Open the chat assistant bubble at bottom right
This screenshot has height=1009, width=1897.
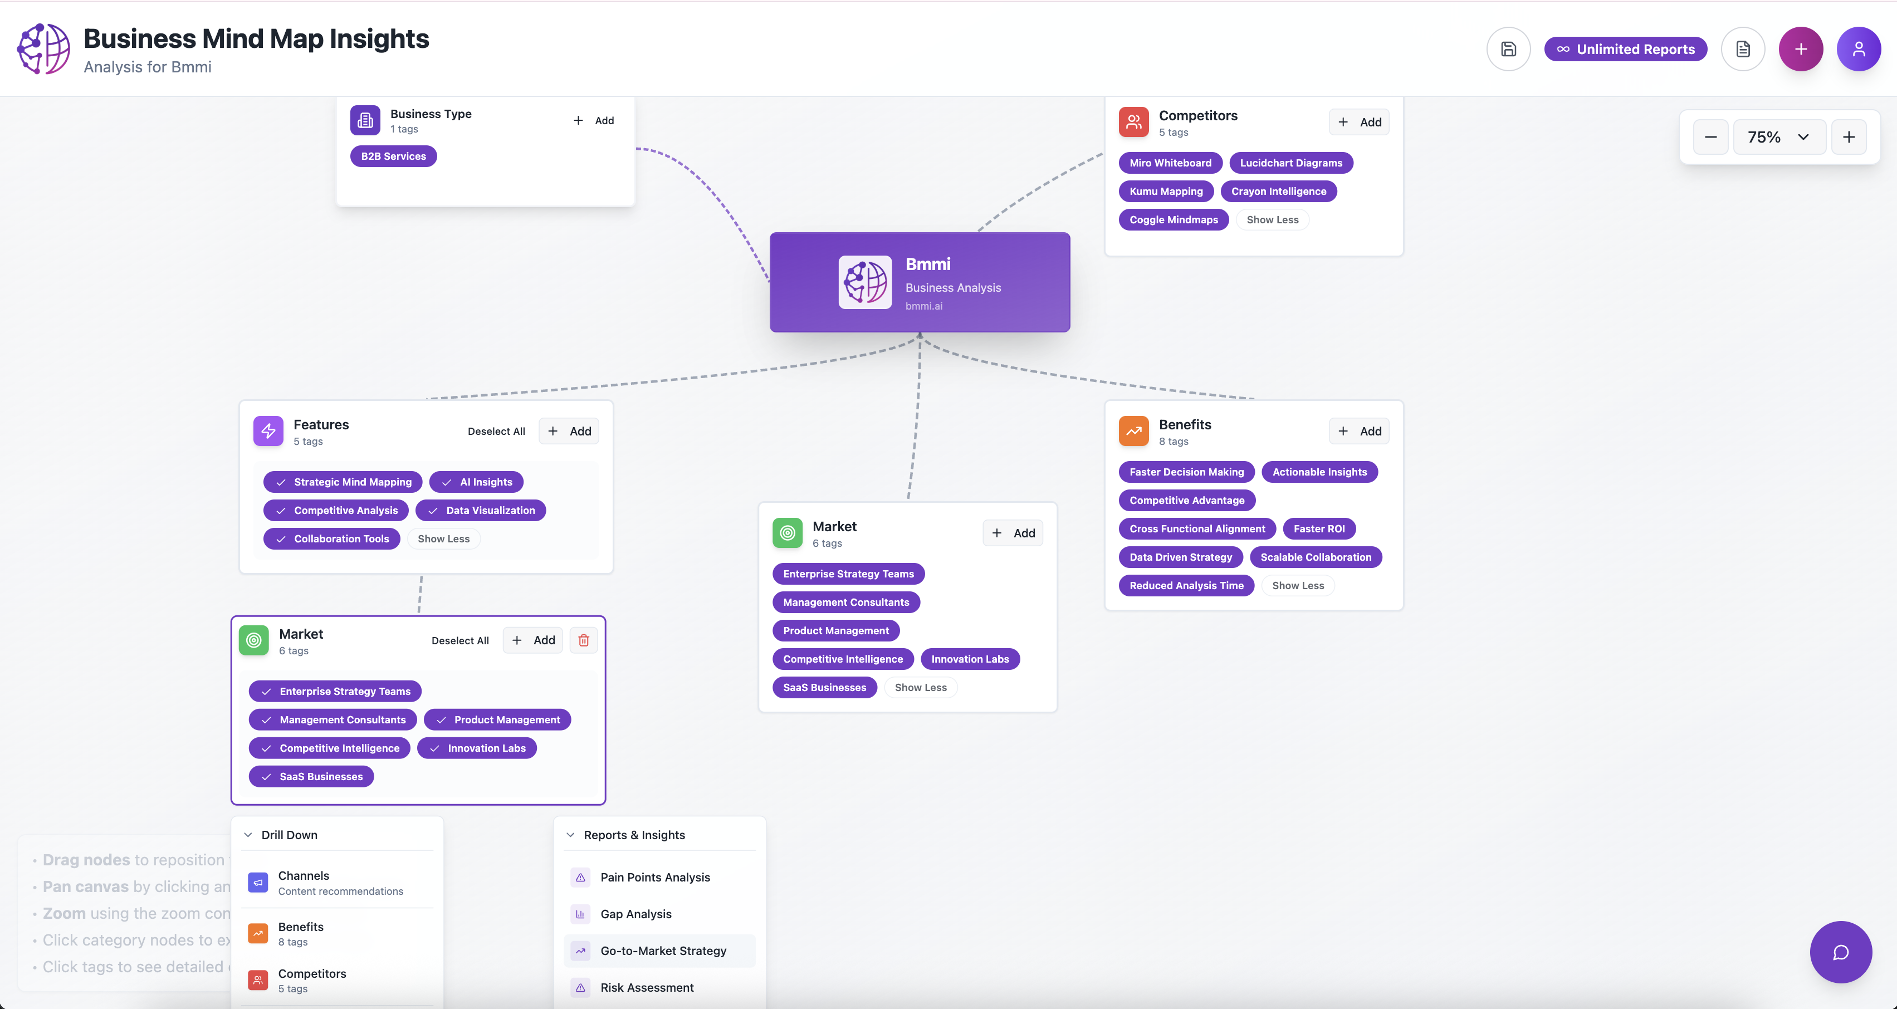click(x=1840, y=952)
